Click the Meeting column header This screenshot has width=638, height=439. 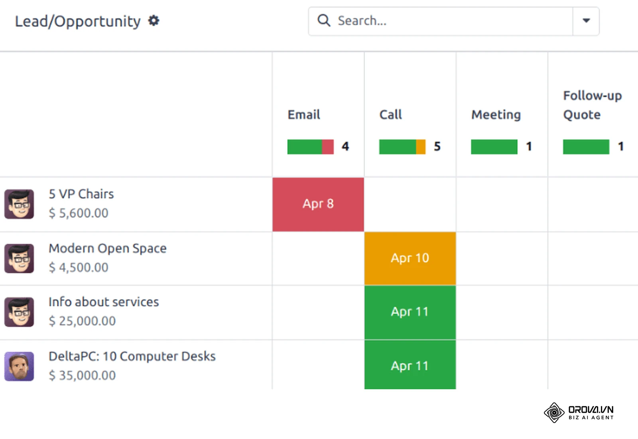(x=496, y=115)
